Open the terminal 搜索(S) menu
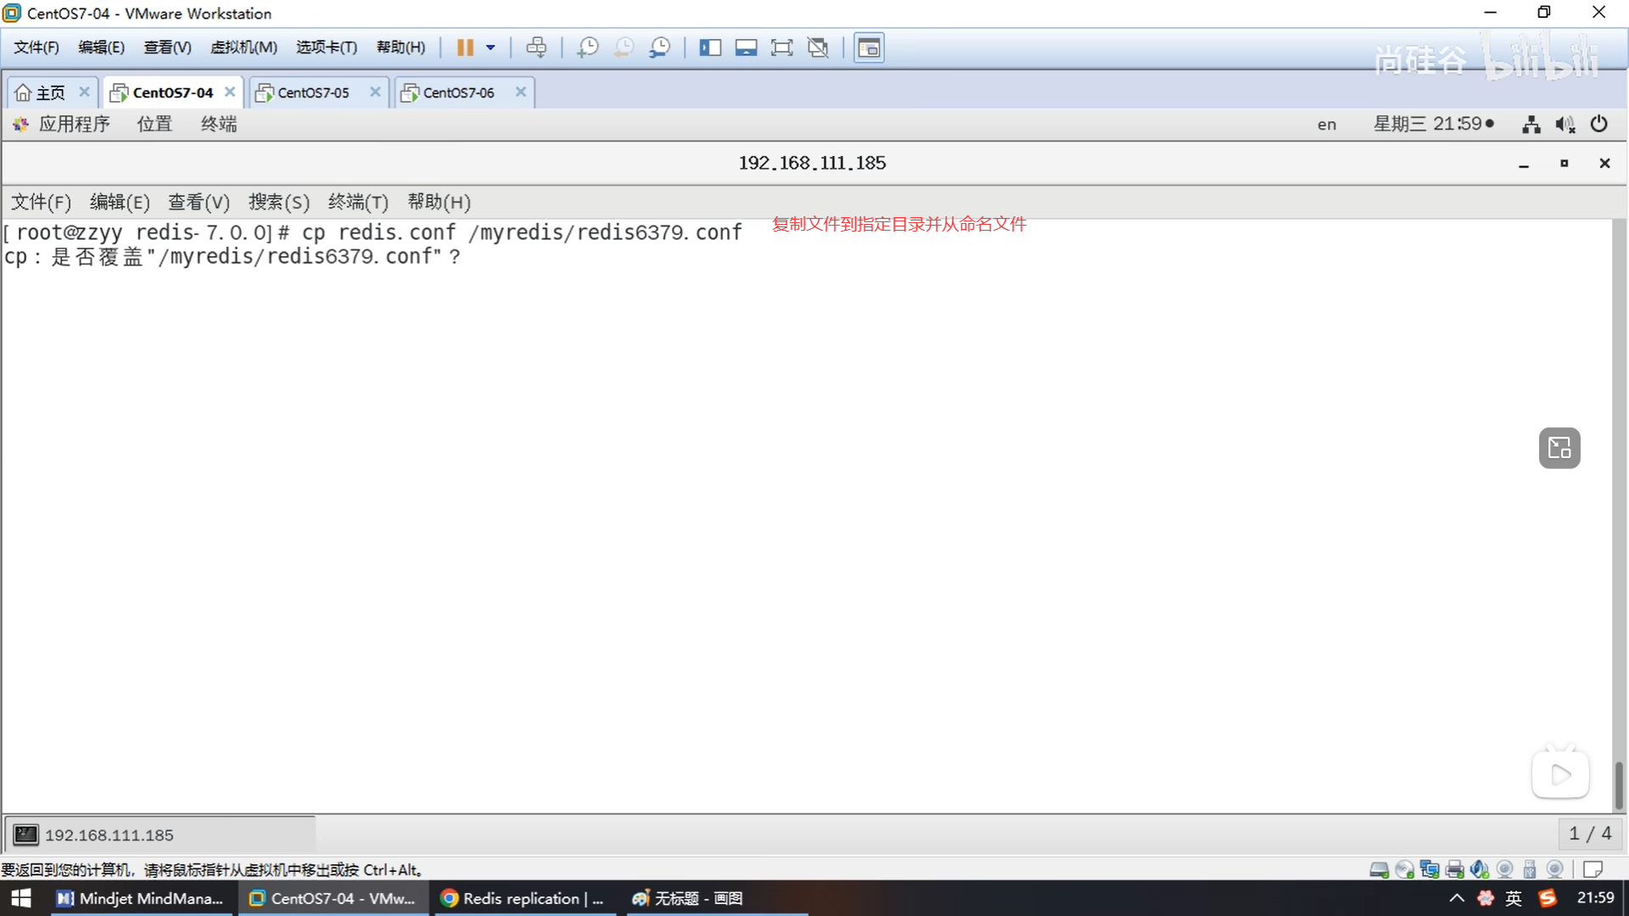The image size is (1629, 916). point(278,202)
